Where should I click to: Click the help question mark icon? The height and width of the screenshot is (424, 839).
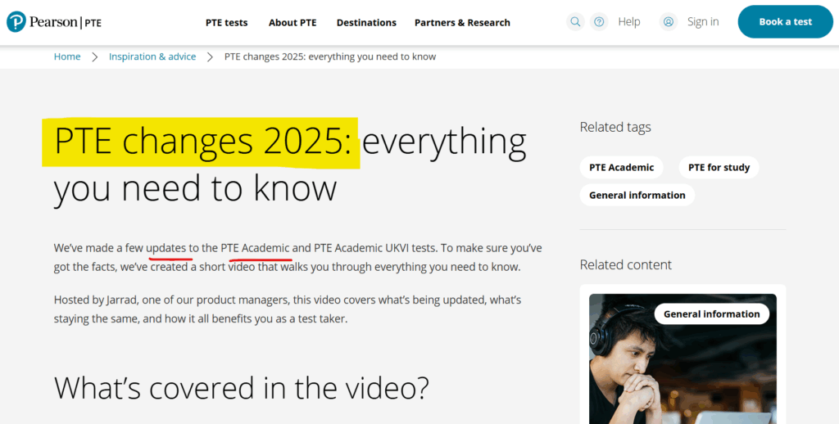coord(599,22)
